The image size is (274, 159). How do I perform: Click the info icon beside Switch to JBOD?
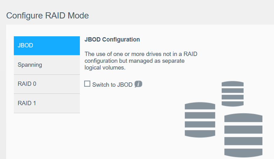(138, 84)
